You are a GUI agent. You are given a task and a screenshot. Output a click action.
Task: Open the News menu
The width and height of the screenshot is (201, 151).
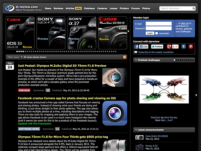point(48,9)
